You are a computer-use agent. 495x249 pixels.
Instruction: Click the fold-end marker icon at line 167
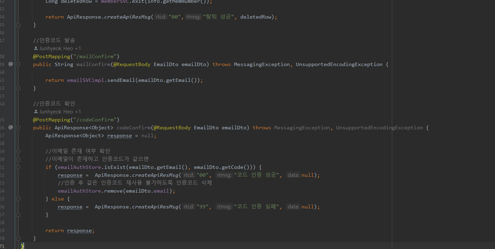[18, 215]
